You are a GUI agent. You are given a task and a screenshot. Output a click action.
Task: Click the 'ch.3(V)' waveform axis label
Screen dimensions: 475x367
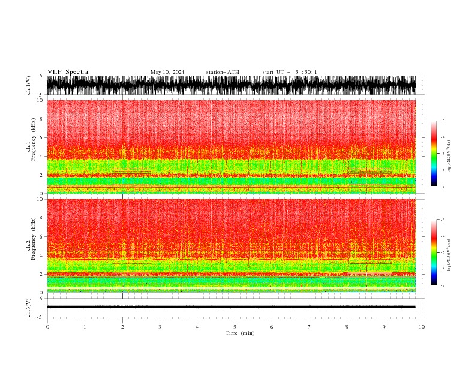click(x=29, y=308)
